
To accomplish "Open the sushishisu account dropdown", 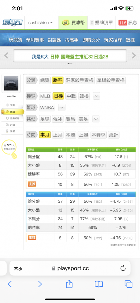I will point(40,23).
